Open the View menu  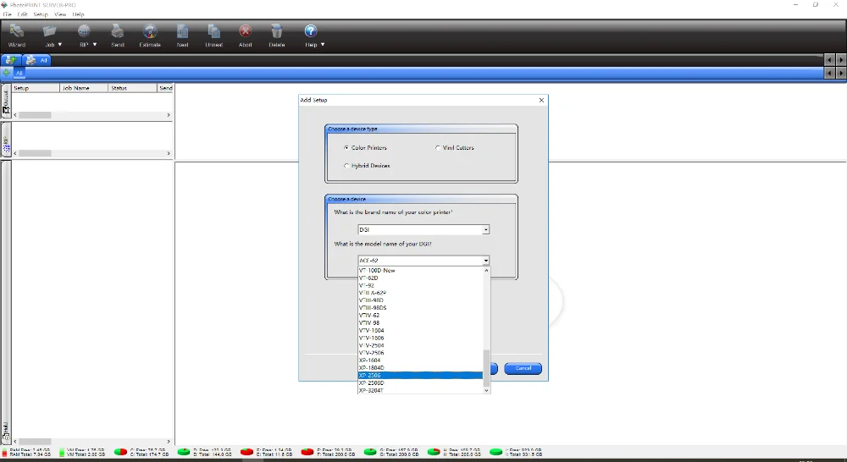(x=60, y=14)
